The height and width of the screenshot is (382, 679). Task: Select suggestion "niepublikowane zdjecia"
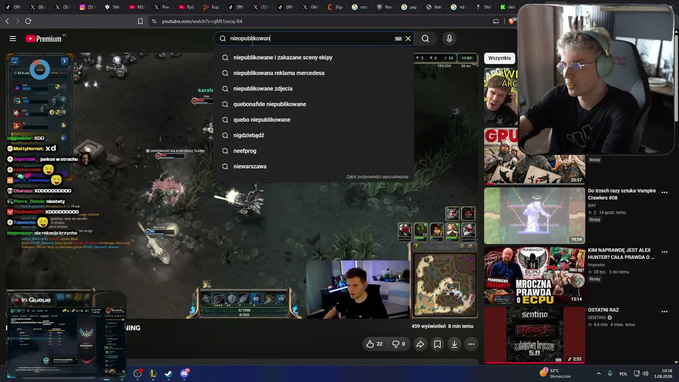[x=314, y=89]
